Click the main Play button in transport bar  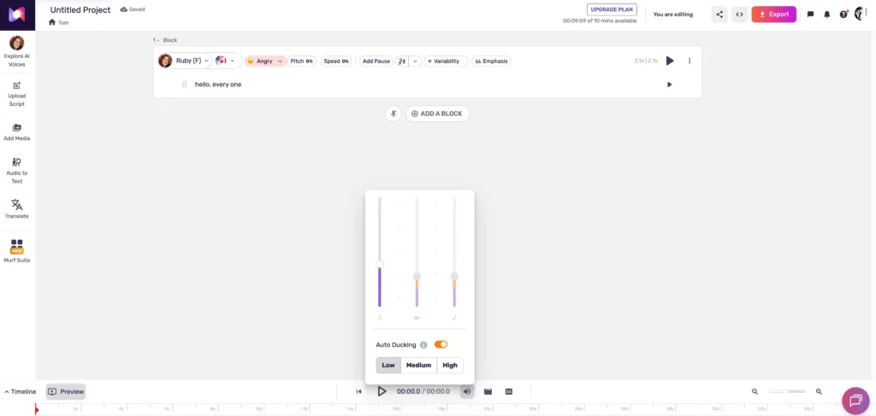point(382,391)
